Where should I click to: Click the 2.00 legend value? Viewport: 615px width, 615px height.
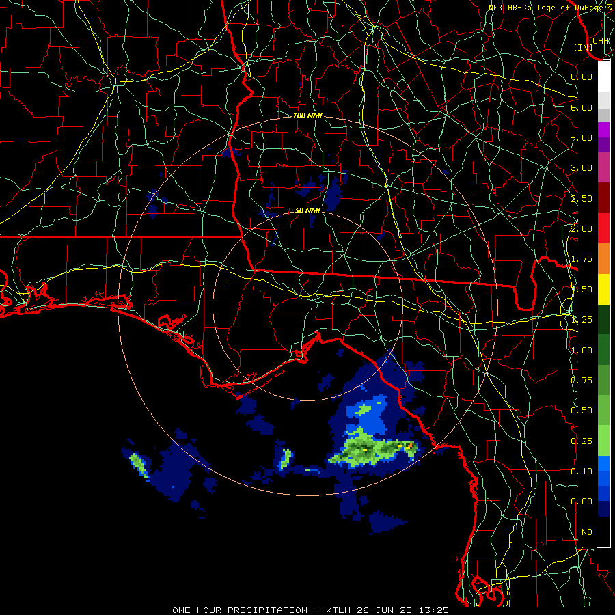click(x=582, y=229)
